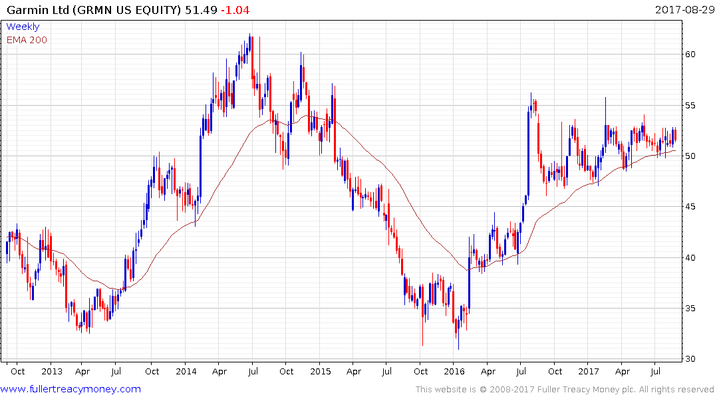Click the EMA 200 legend label
The height and width of the screenshot is (399, 715).
(x=27, y=40)
